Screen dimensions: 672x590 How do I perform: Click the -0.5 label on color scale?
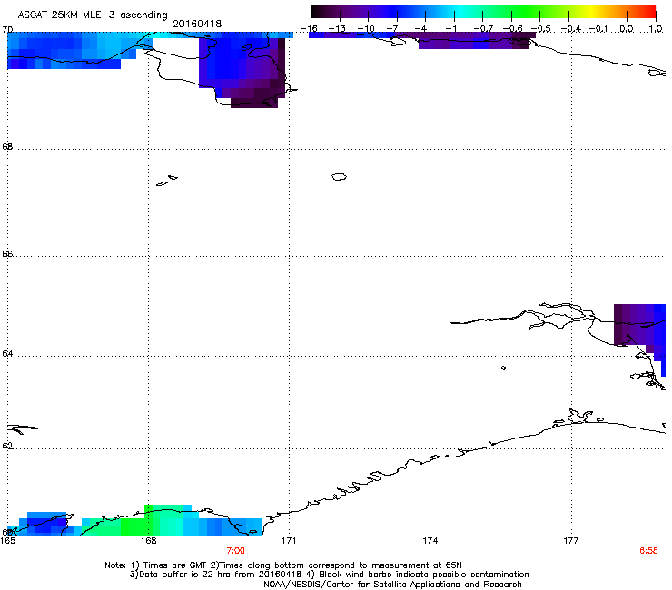(541, 29)
